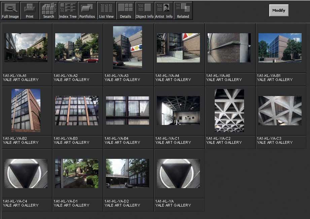Click caption text 1A1-KL-YA-D1

click(66, 201)
